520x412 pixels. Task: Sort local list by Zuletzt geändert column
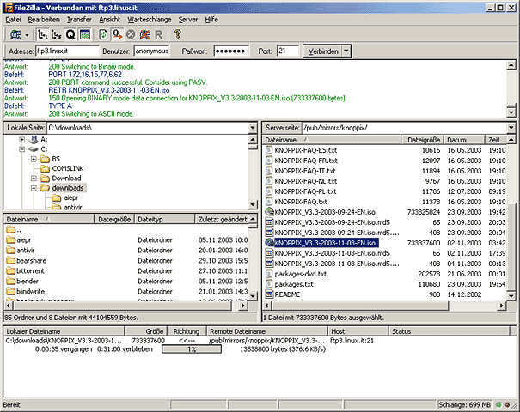coord(222,219)
